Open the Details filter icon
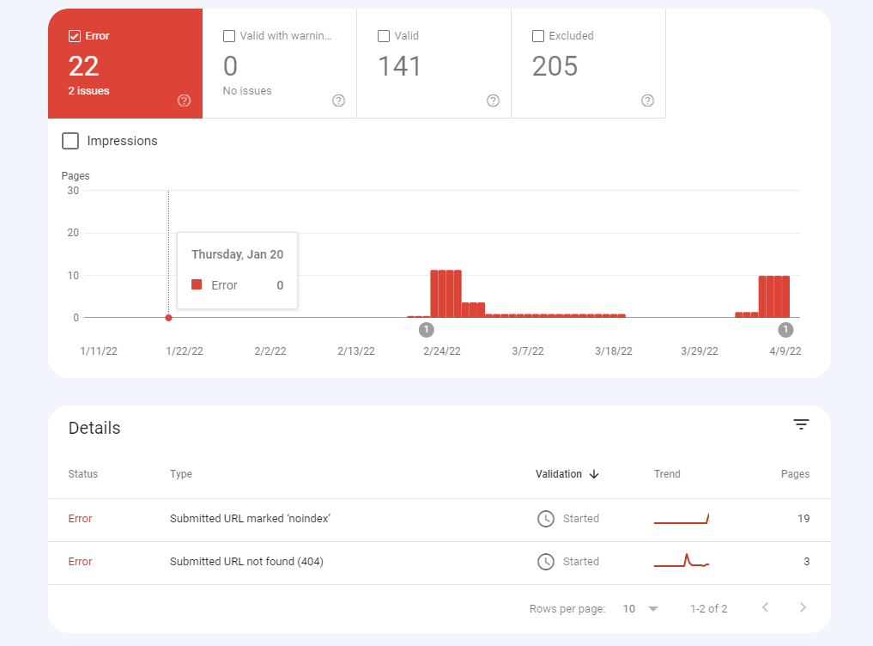The height and width of the screenshot is (646, 873). click(801, 424)
